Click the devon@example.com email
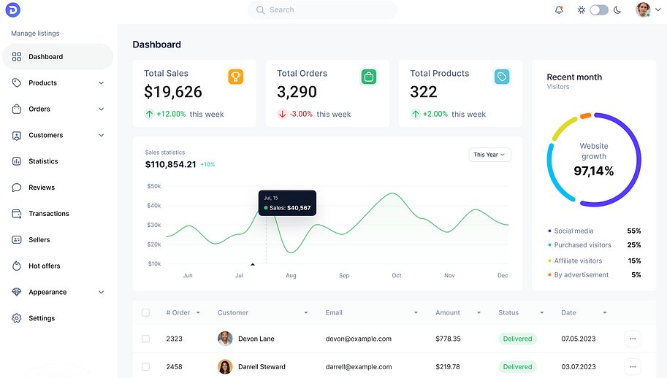The width and height of the screenshot is (667, 378). tap(359, 339)
